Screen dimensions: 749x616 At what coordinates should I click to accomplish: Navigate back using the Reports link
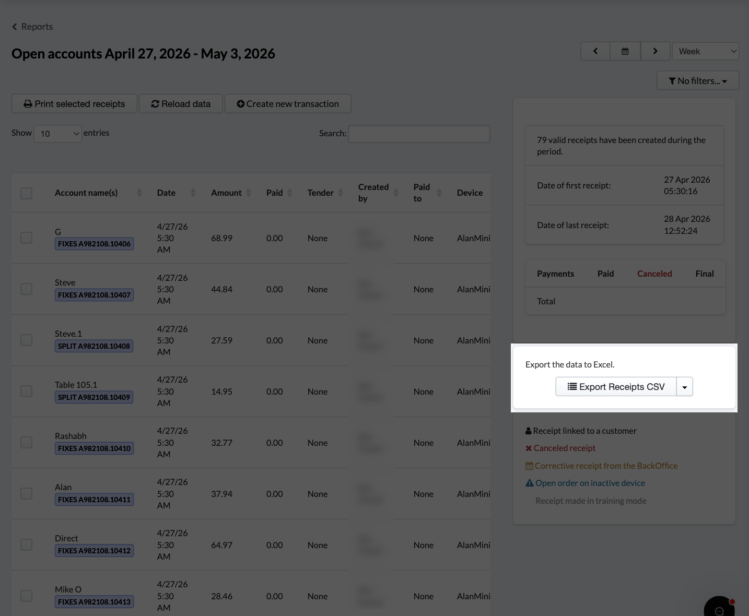(32, 26)
